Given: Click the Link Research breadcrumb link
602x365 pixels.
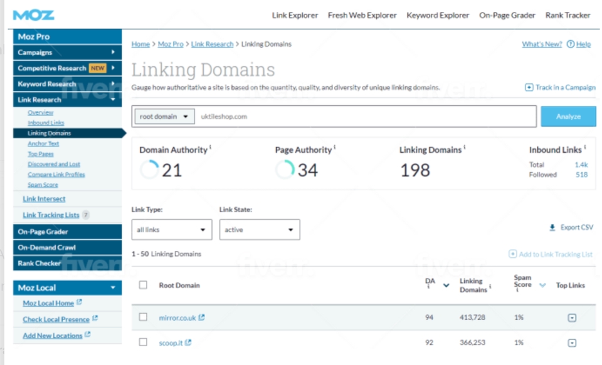Looking at the screenshot, I should 213,44.
